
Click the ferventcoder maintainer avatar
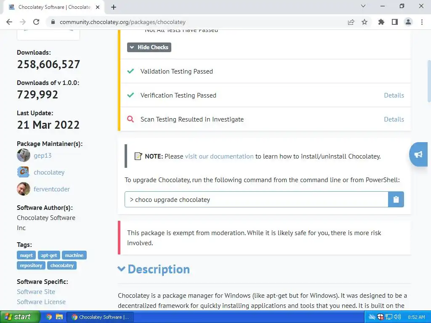click(x=24, y=189)
